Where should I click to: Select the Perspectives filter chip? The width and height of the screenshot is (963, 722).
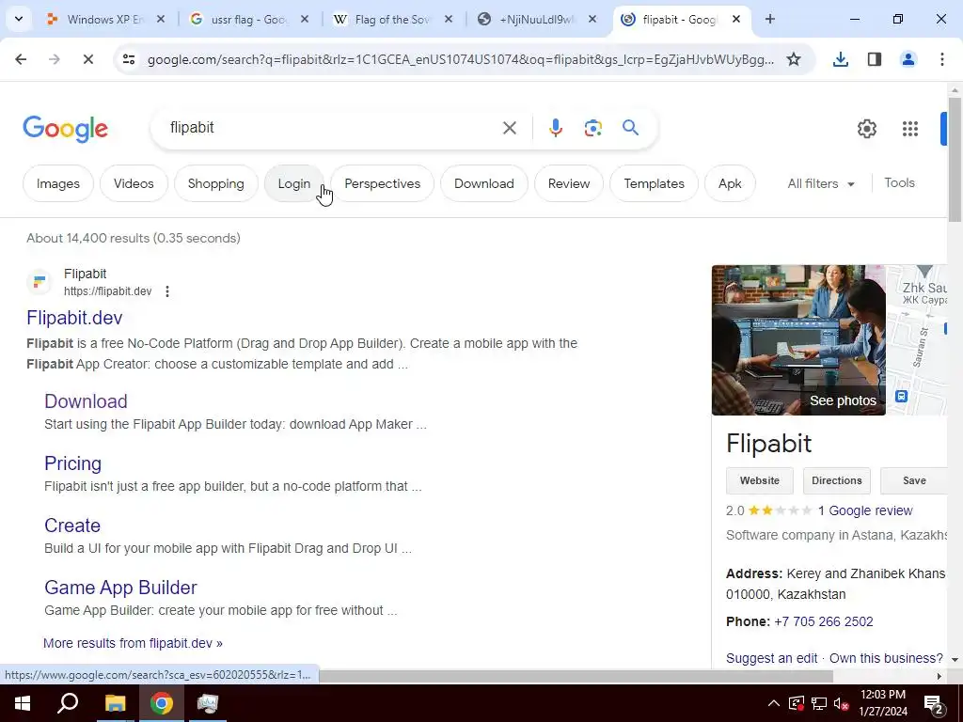[x=382, y=183]
